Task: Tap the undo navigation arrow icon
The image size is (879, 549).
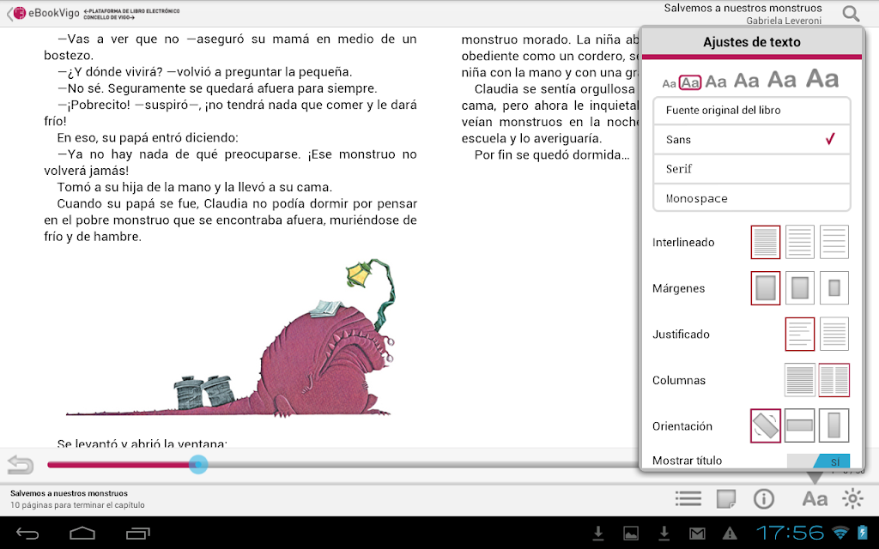Action: [x=21, y=464]
